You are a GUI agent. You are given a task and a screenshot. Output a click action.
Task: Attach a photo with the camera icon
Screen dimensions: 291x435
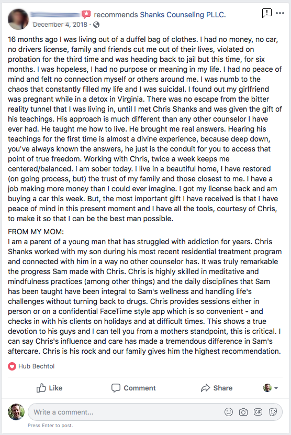(243, 412)
